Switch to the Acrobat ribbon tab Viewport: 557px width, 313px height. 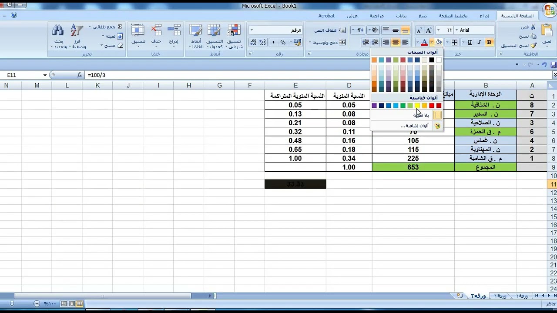click(x=326, y=16)
